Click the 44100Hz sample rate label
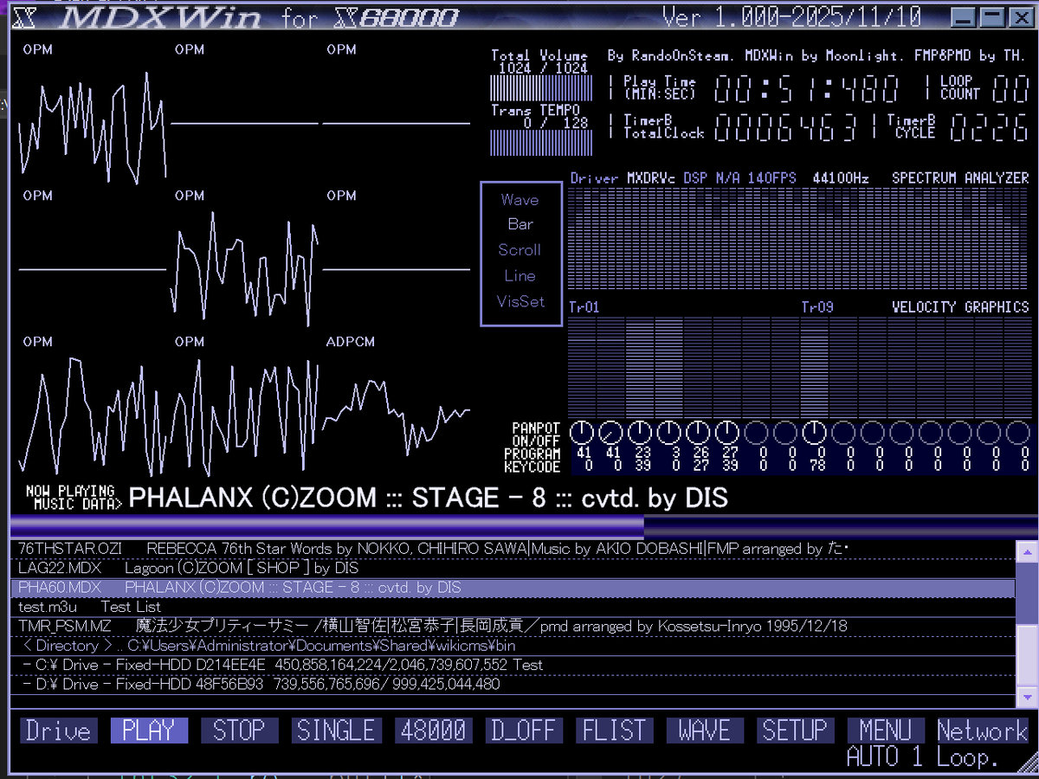This screenshot has width=1039, height=779. coord(840,178)
